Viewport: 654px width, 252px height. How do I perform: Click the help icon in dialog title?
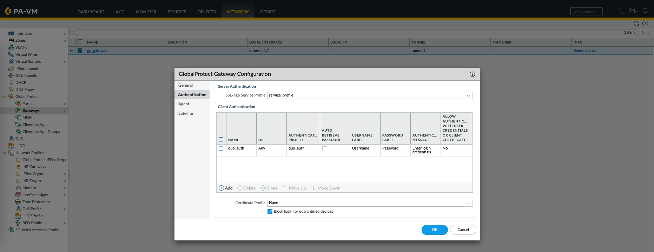point(472,74)
